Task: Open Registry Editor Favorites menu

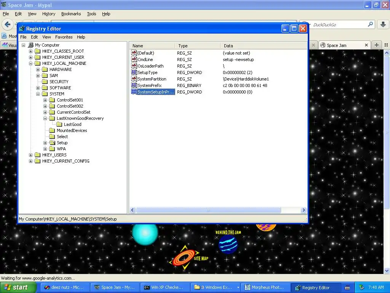Action: click(x=64, y=37)
